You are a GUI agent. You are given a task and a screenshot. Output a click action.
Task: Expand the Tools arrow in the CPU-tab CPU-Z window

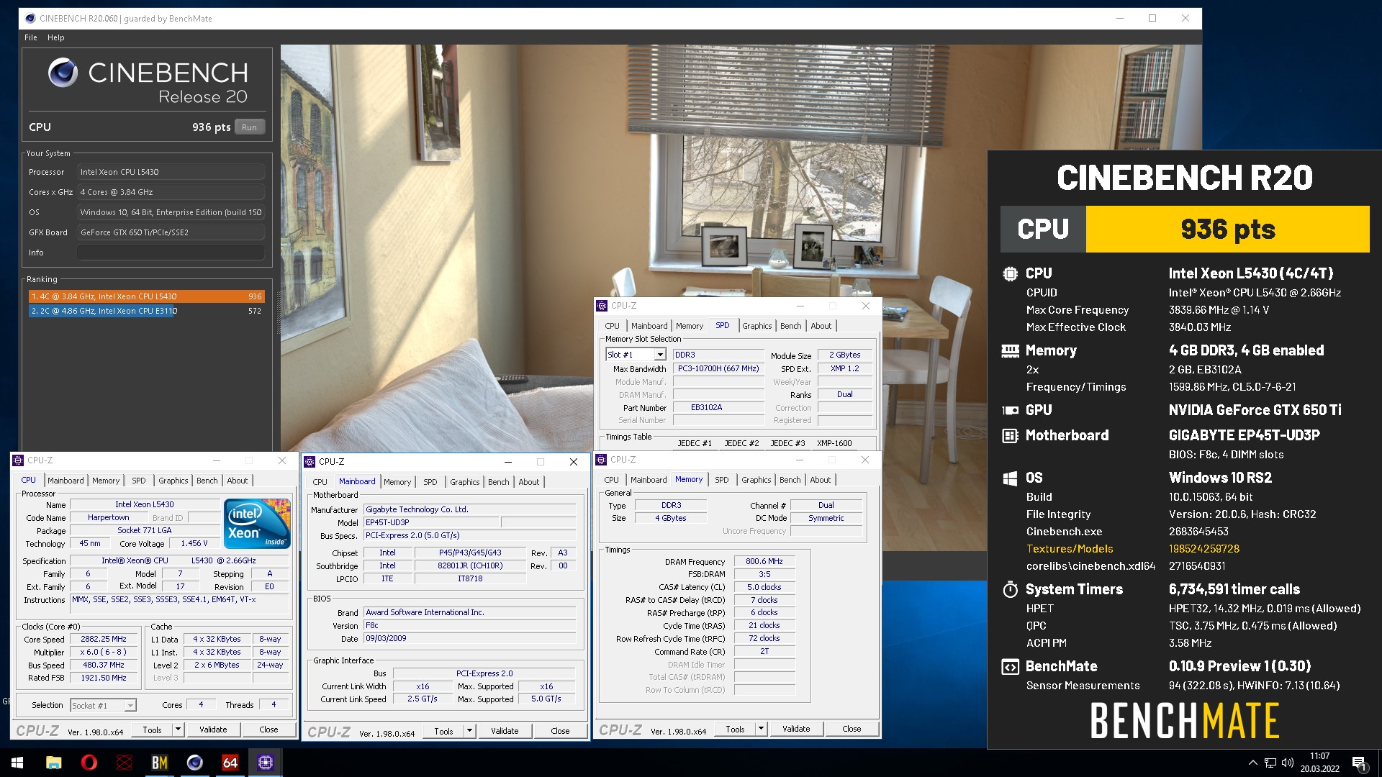178,730
